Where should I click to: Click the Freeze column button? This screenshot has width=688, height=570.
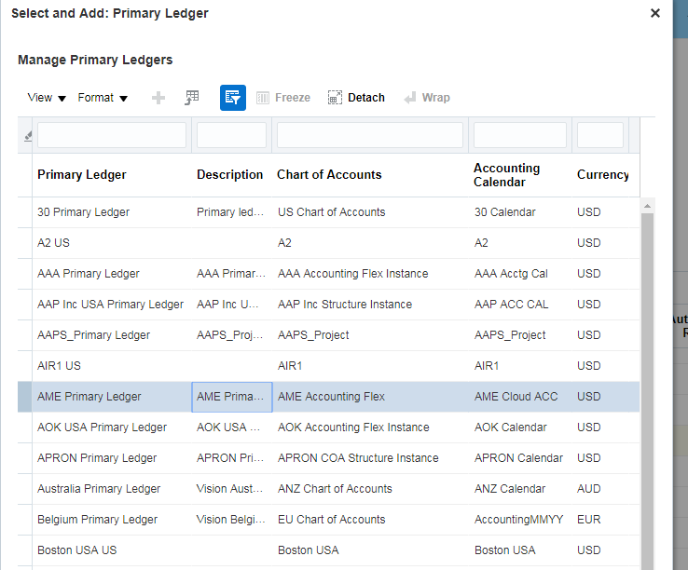[282, 98]
